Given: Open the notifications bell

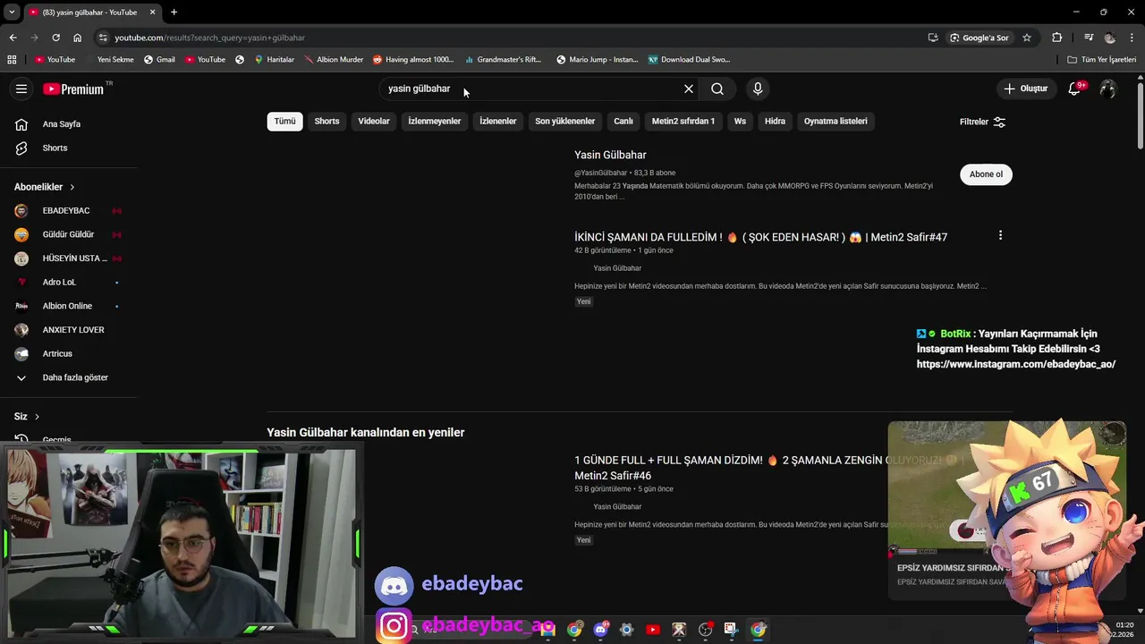Looking at the screenshot, I should coord(1075,89).
